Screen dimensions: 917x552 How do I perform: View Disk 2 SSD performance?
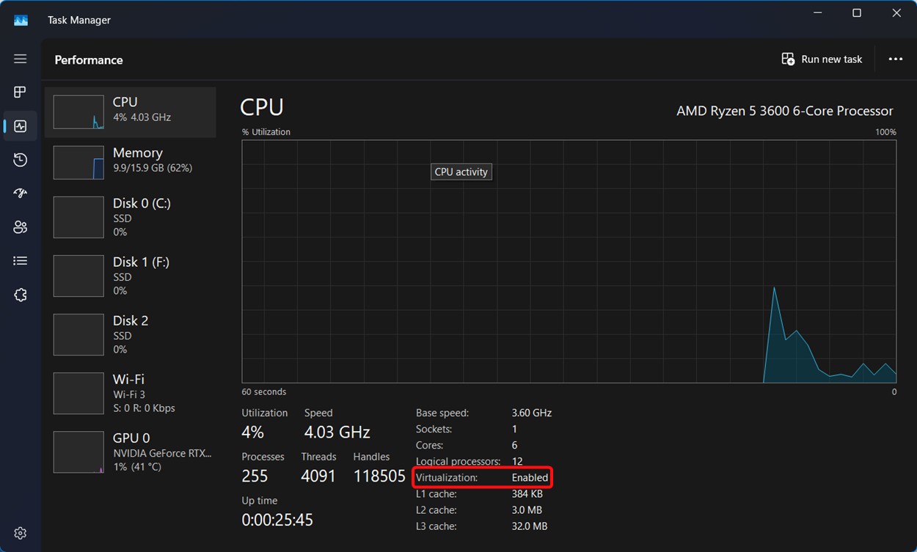tap(131, 334)
